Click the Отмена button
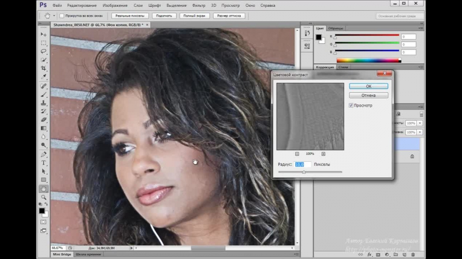Viewport: 462px width, 259px height. [368, 96]
